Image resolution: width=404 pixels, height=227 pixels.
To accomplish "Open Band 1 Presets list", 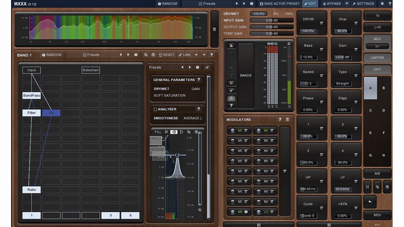I will coord(91,55).
